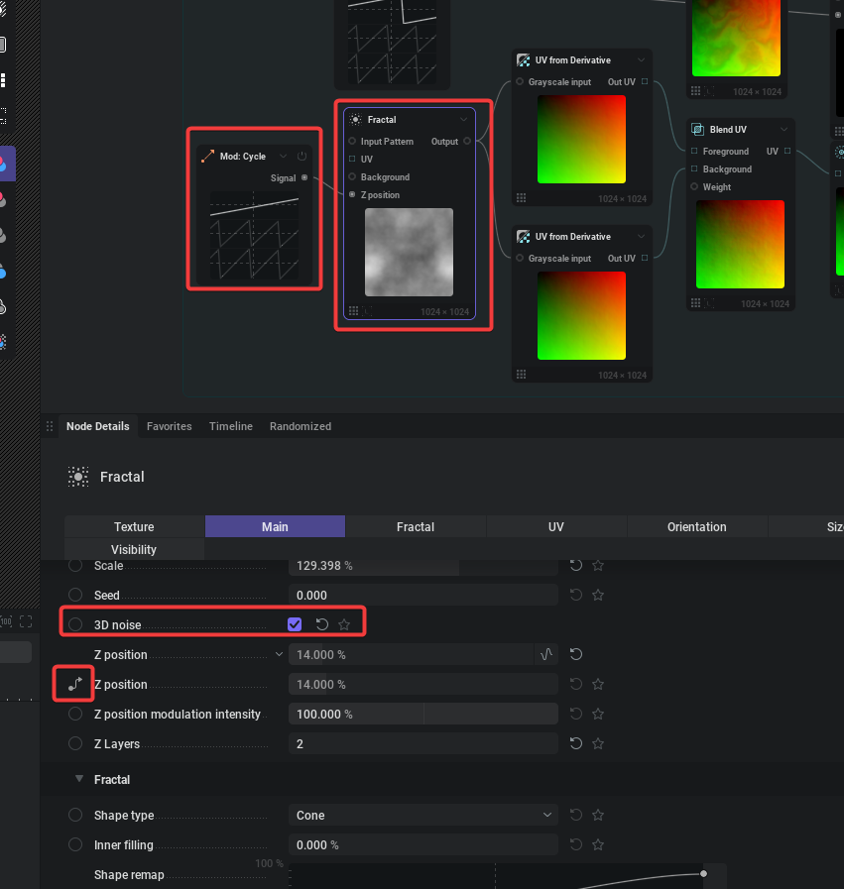Click the Blend UV node icon

(x=698, y=130)
